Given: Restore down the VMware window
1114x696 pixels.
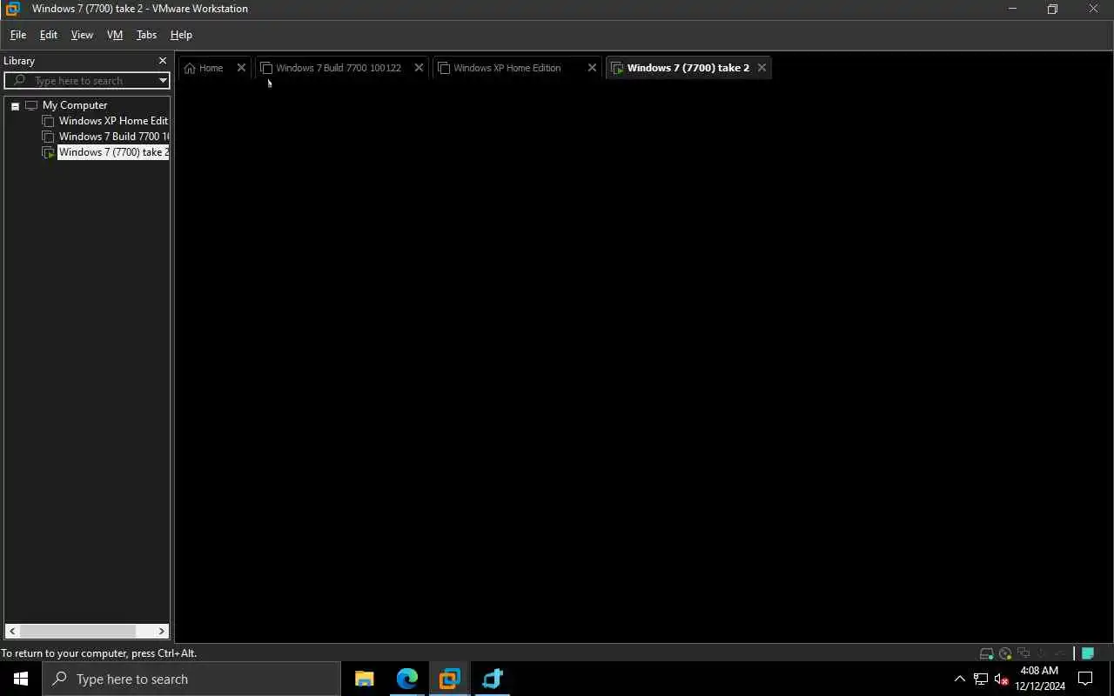Looking at the screenshot, I should click(1052, 9).
